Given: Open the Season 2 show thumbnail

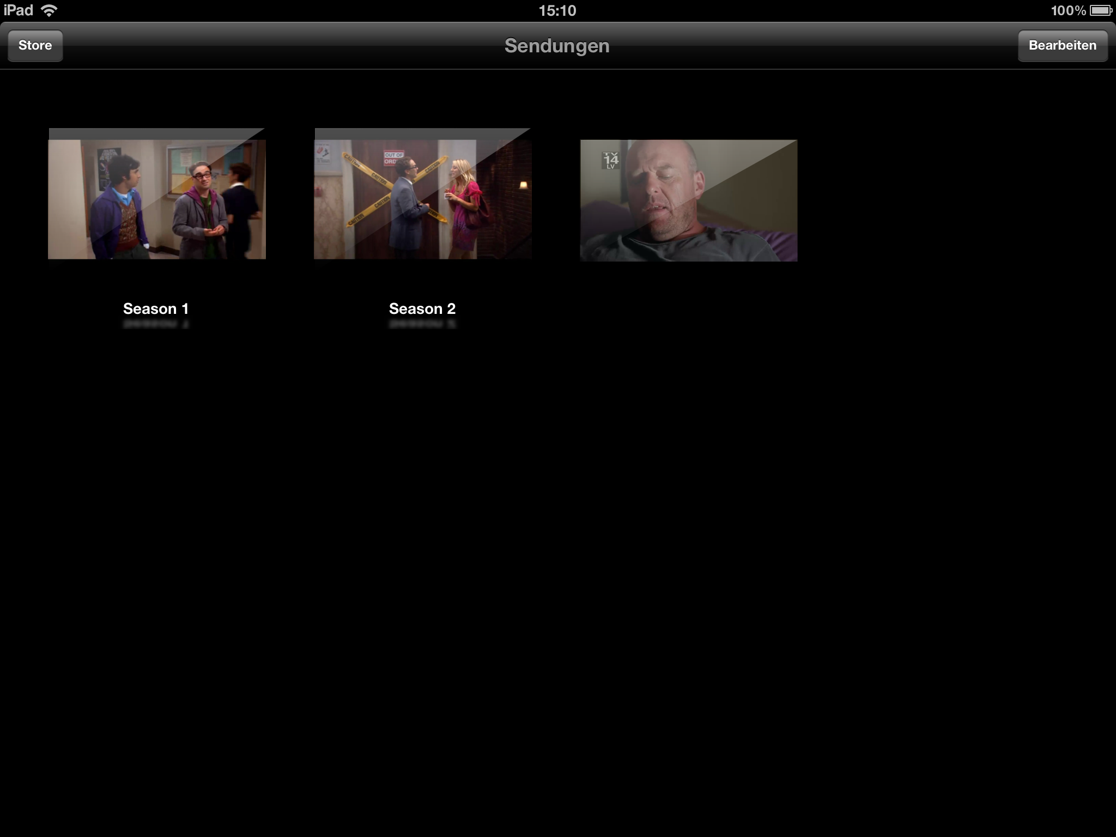Looking at the screenshot, I should coord(422,199).
